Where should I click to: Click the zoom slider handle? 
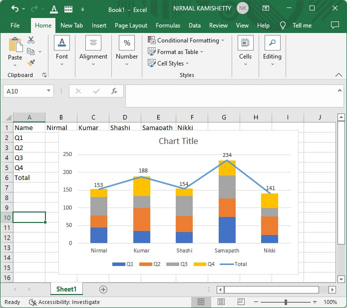tap(286, 302)
